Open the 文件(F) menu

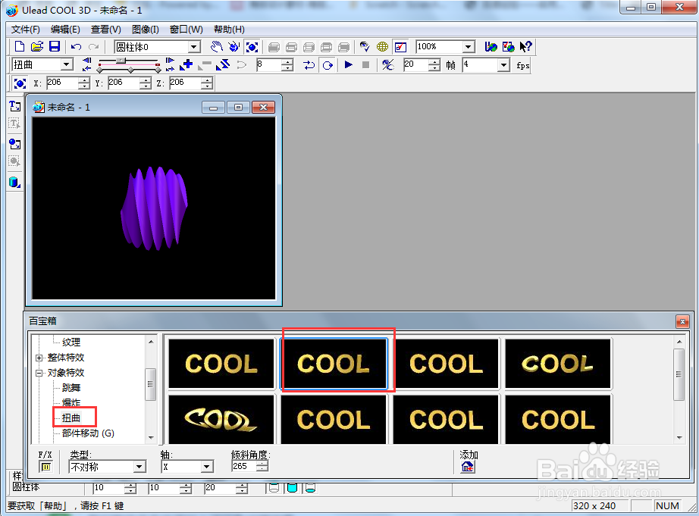click(x=26, y=30)
